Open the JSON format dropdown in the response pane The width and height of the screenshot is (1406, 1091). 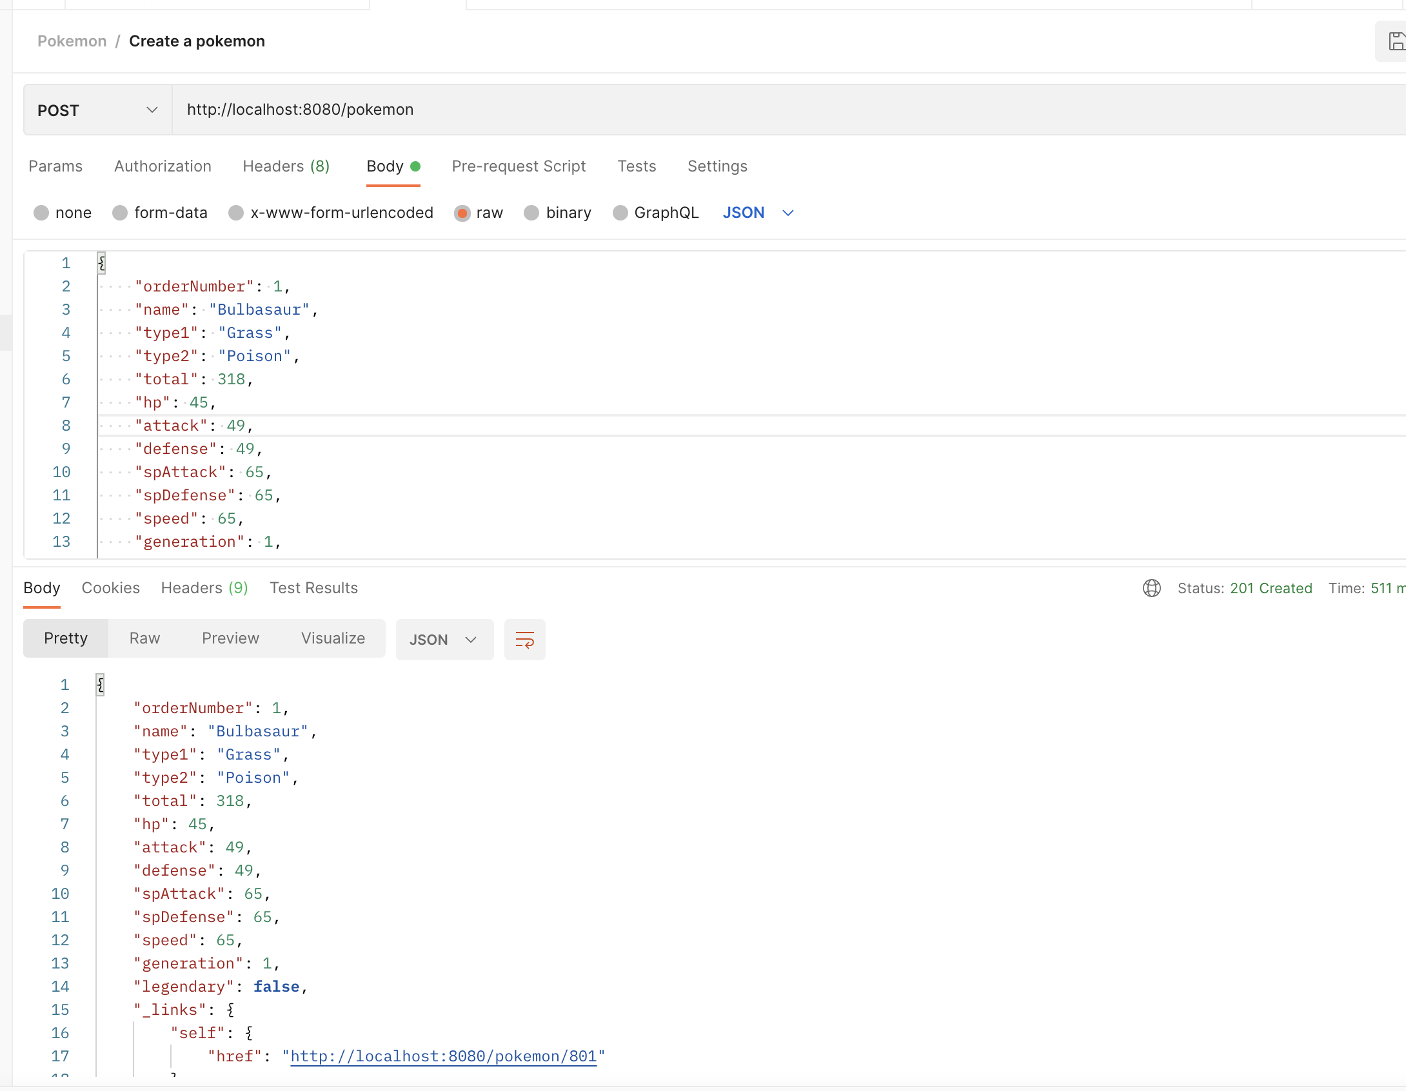pos(444,640)
